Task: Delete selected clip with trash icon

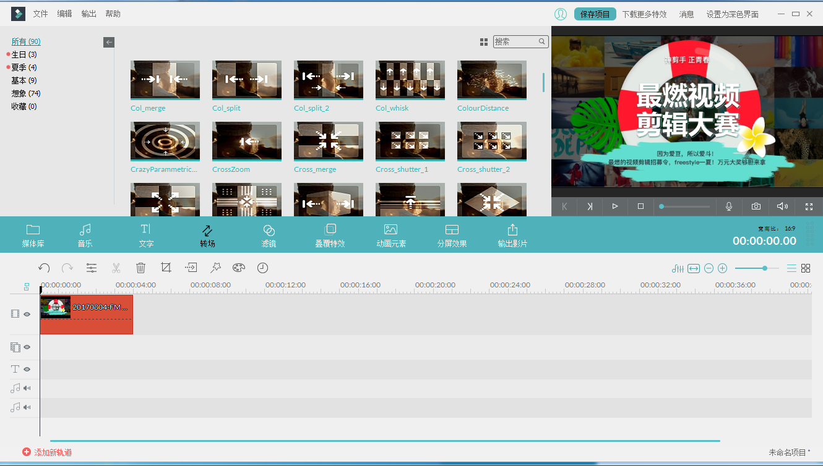Action: click(x=140, y=268)
